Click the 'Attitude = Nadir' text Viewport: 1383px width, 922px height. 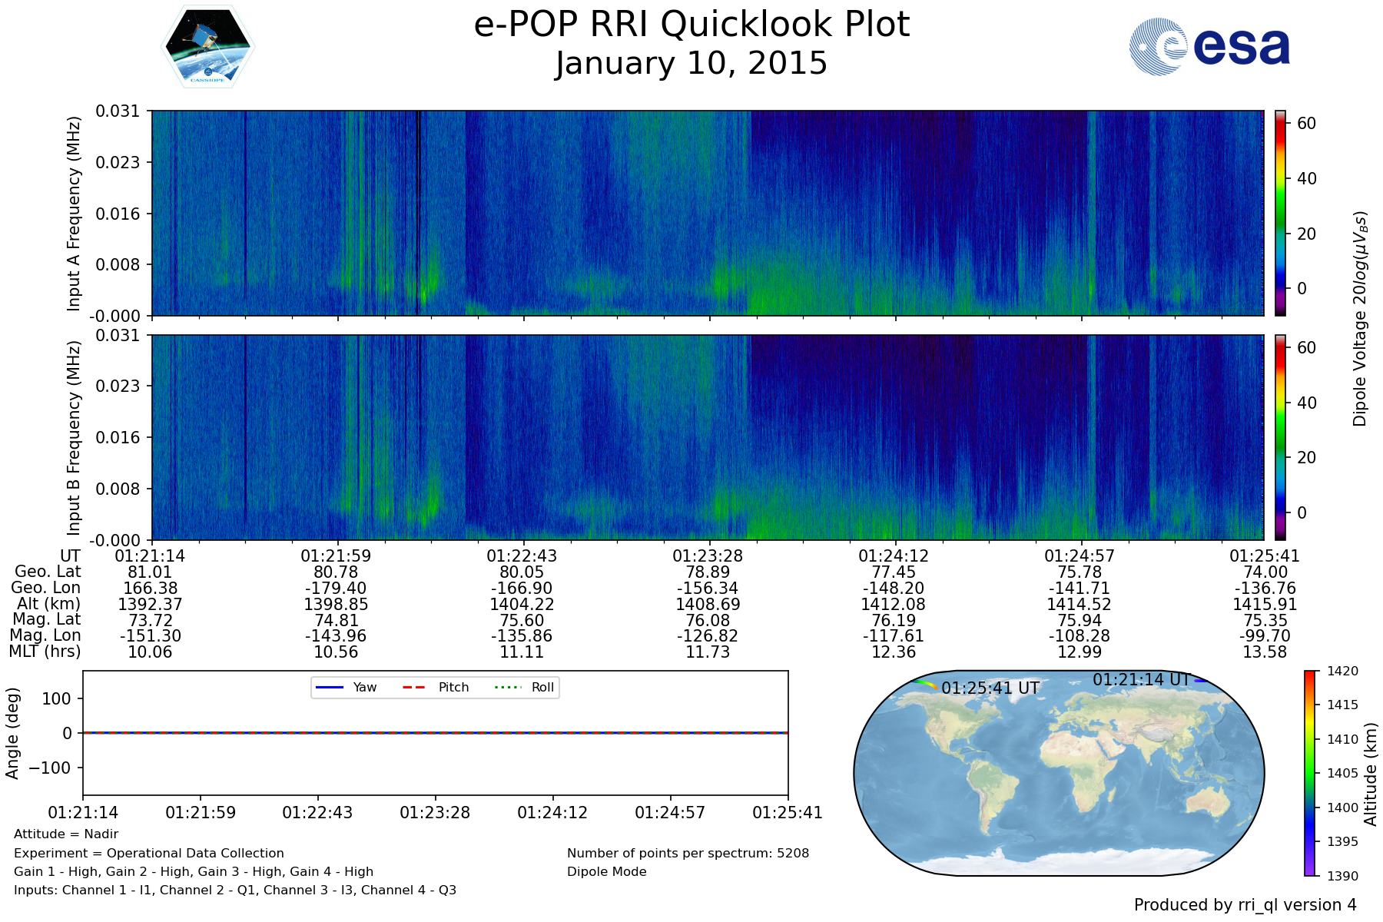point(66,834)
